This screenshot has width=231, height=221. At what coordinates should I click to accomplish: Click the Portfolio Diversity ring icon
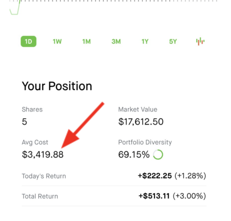coord(158,155)
